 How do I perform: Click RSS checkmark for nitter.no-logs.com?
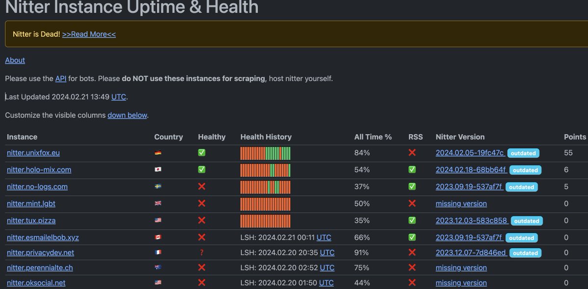click(x=412, y=187)
